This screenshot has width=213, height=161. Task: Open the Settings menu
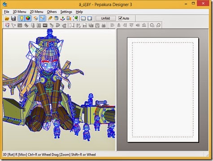click(66, 12)
